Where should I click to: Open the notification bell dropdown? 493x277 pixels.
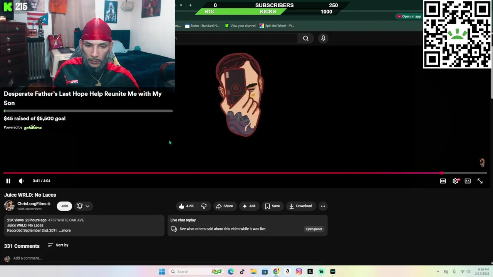(83, 206)
